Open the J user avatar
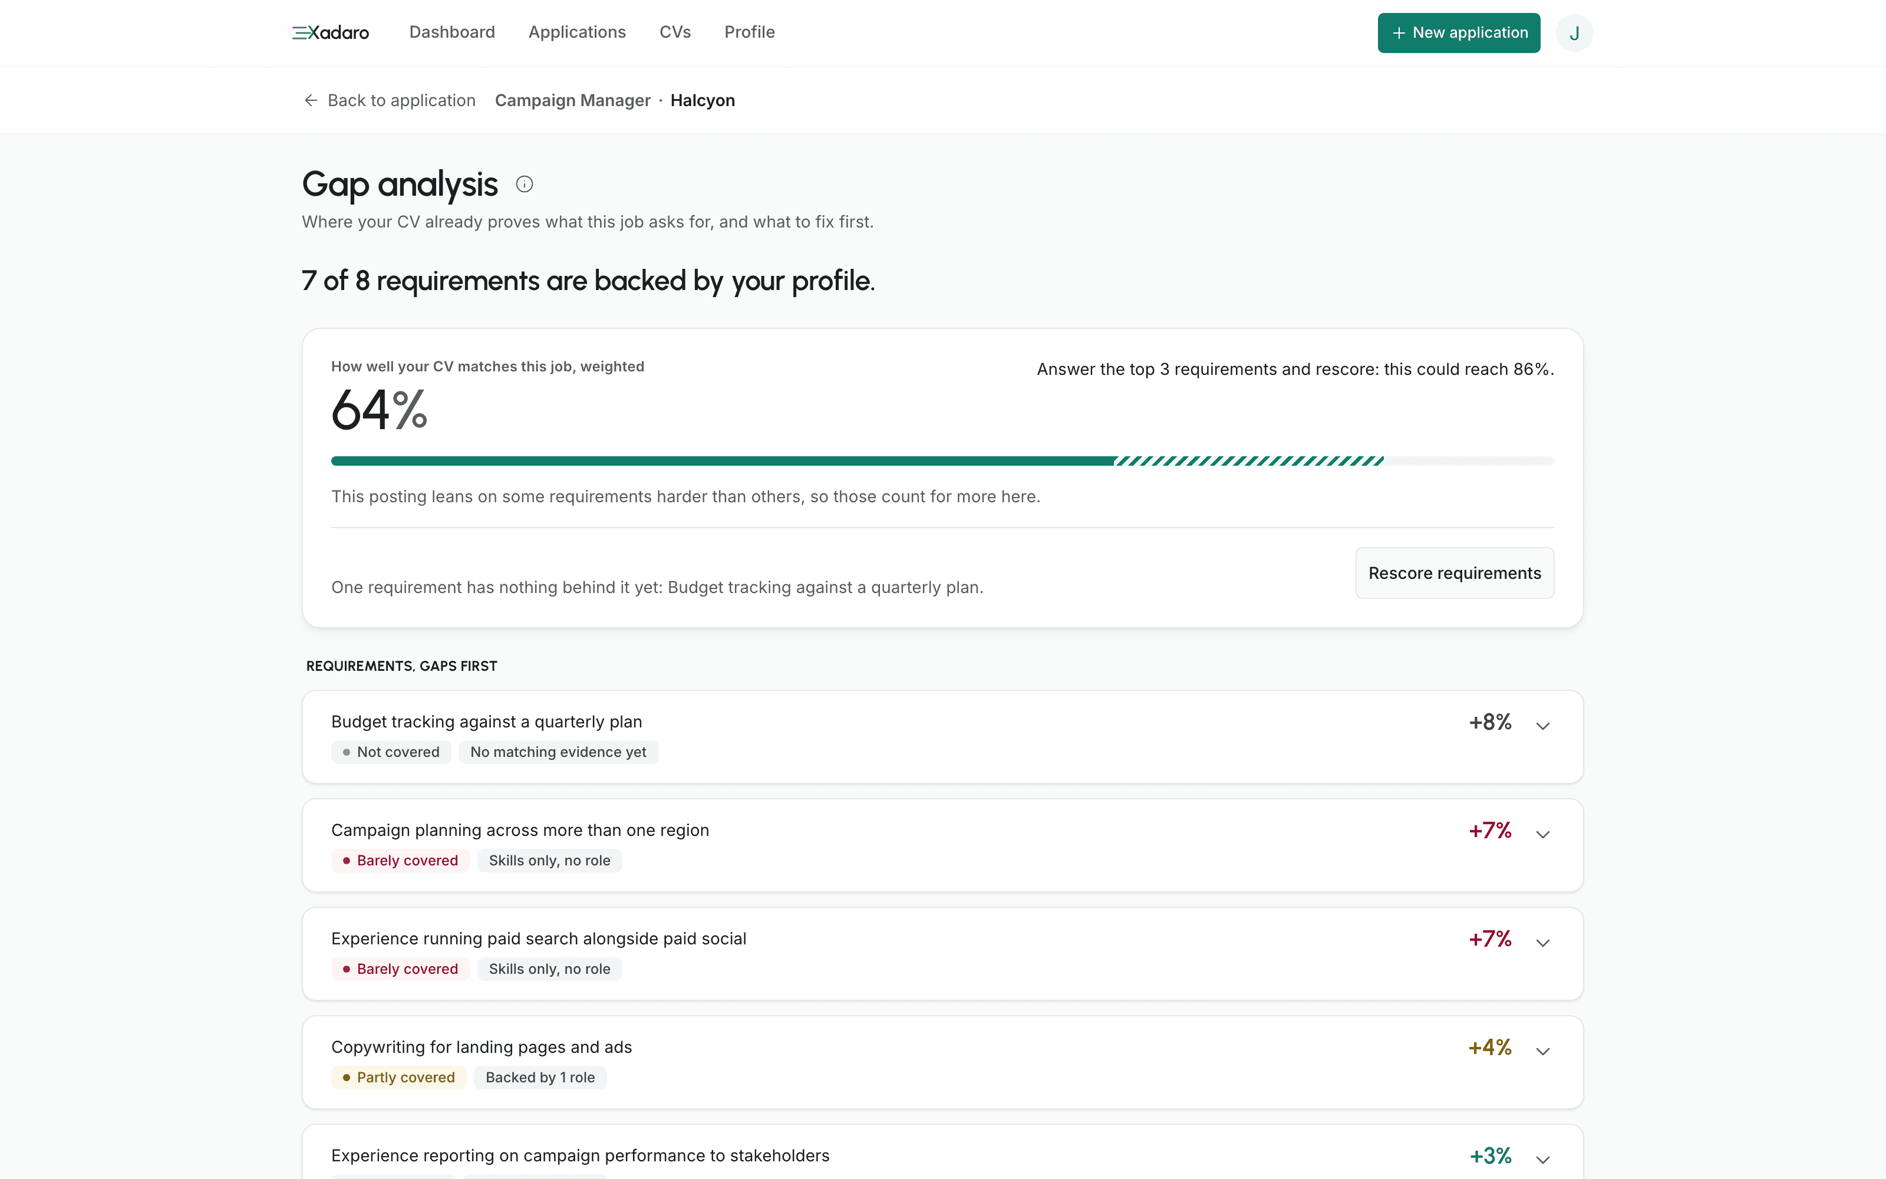This screenshot has height=1179, width=1886. (x=1574, y=33)
